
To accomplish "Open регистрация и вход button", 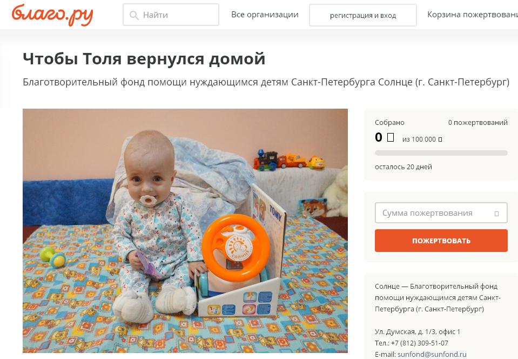I will 363,15.
